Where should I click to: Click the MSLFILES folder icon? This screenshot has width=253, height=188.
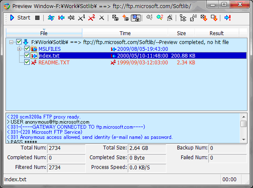[34, 49]
